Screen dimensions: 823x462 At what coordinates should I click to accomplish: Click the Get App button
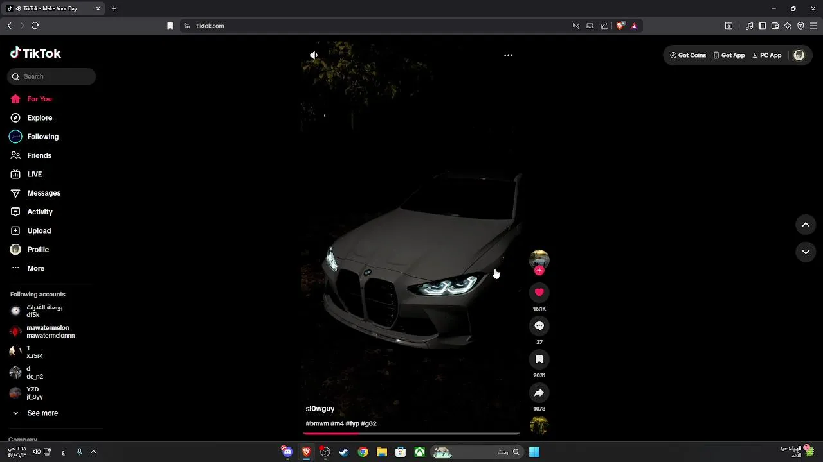coord(729,55)
